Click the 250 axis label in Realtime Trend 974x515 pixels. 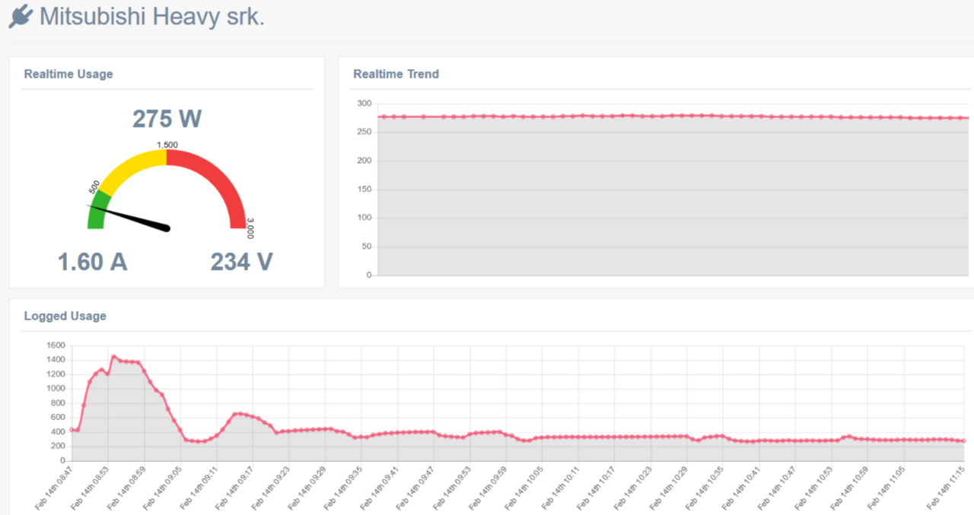[x=364, y=132]
